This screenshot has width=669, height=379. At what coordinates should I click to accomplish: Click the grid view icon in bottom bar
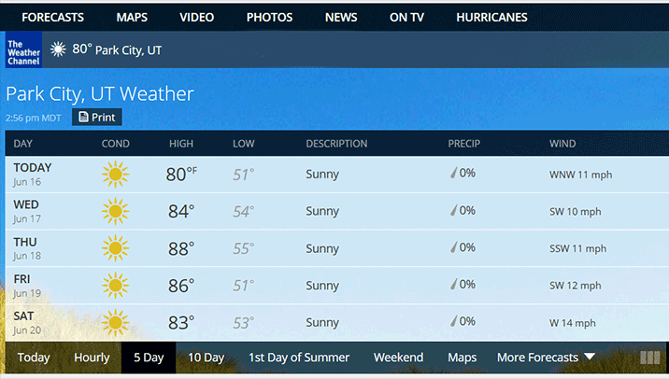tap(650, 358)
